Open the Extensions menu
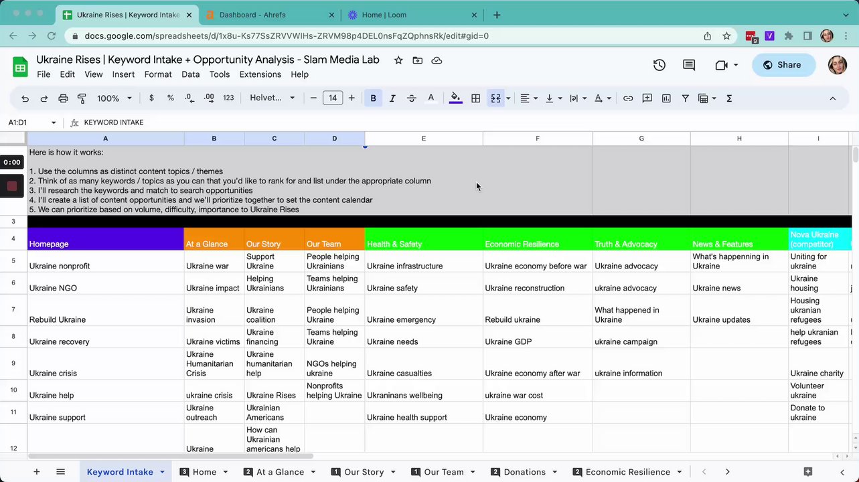This screenshot has height=482, width=859. tap(260, 74)
